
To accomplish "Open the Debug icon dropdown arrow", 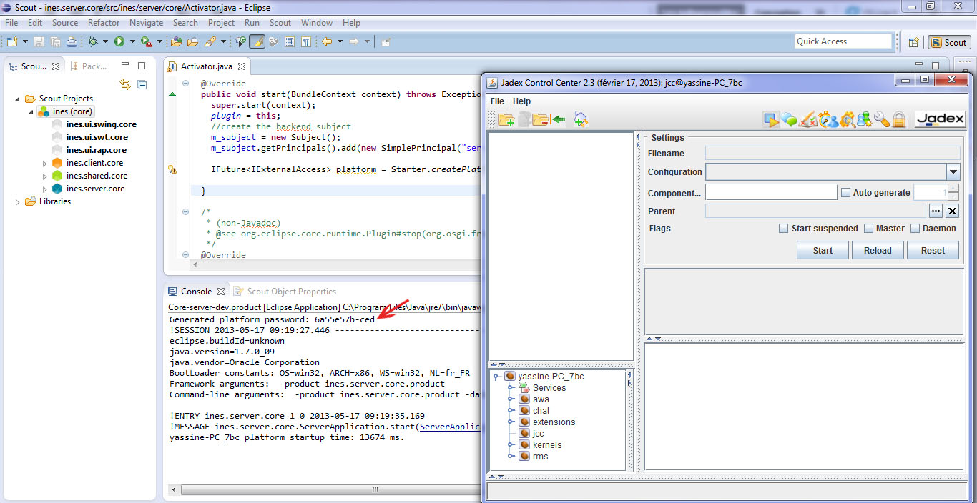I will coord(105,42).
